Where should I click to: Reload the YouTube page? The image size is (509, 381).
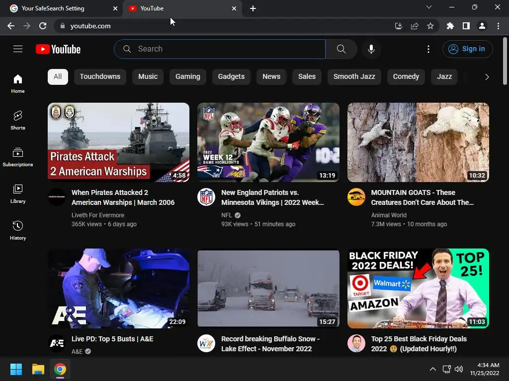43,26
